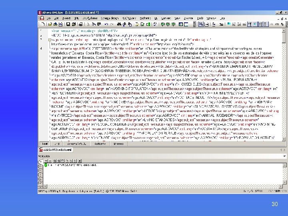
Task: Click the first green table icon
Action: coord(162,24)
